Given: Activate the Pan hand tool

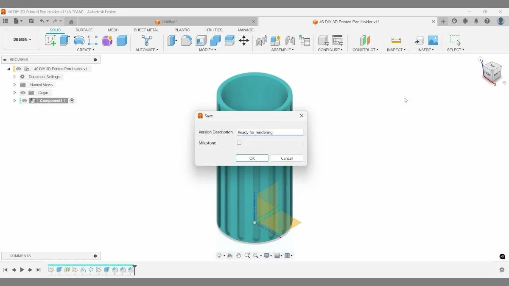Looking at the screenshot, I should point(238,255).
